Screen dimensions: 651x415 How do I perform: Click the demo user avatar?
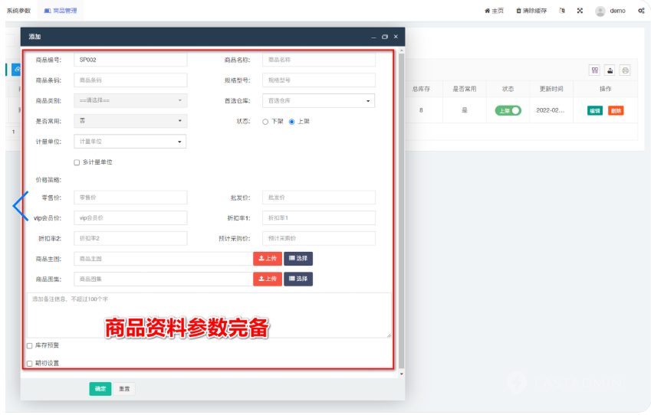(600, 11)
